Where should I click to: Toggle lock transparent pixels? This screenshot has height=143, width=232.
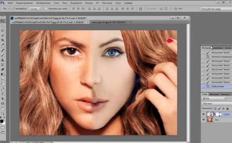pos(215,109)
